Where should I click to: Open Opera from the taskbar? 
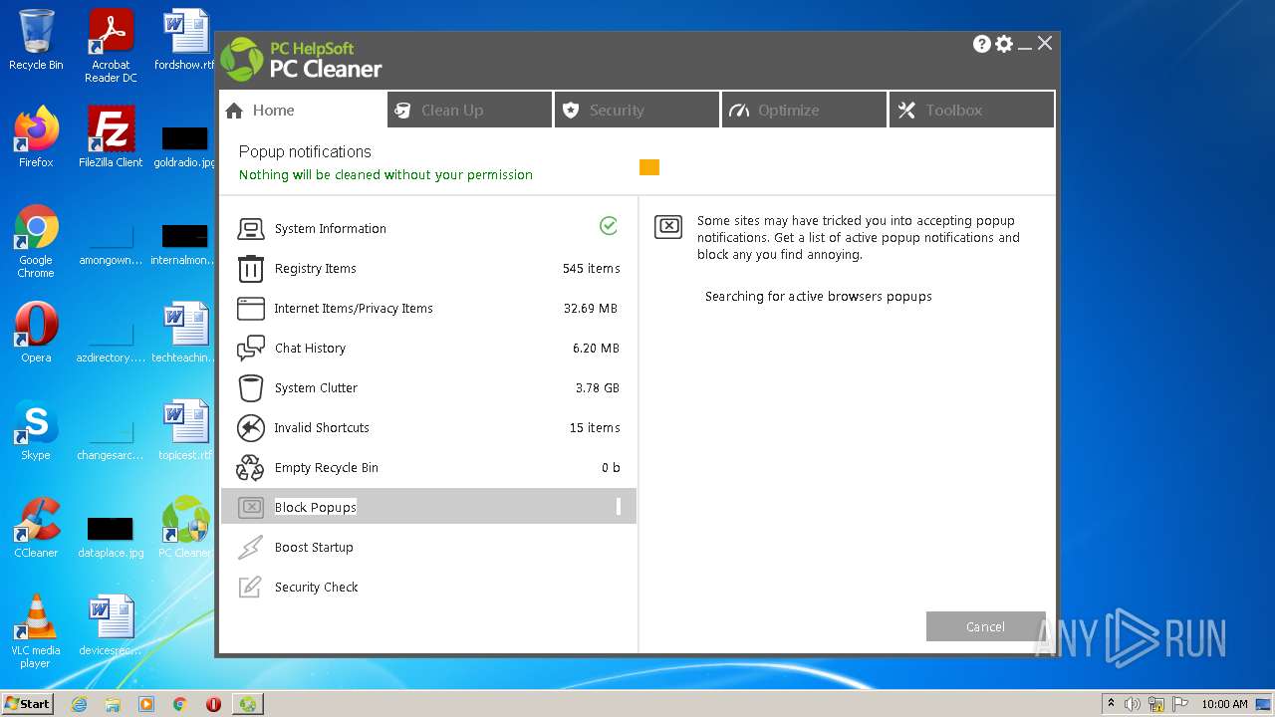(213, 704)
